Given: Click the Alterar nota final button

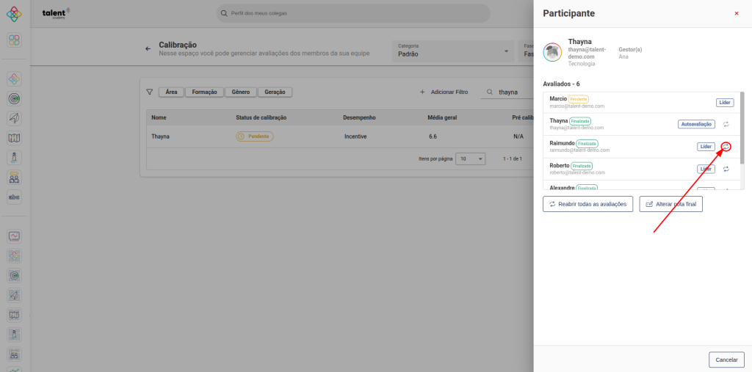Looking at the screenshot, I should pos(670,204).
